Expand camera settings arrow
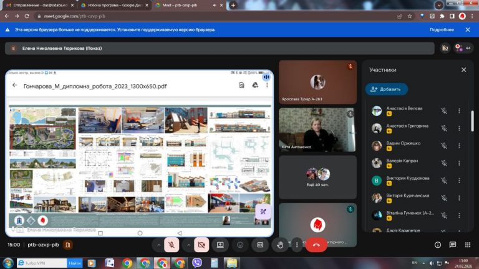Viewport: 479px width, 269px height. (188, 245)
